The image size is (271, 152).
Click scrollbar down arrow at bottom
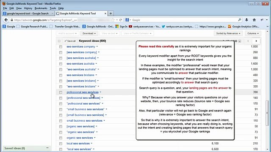[x=267, y=149]
